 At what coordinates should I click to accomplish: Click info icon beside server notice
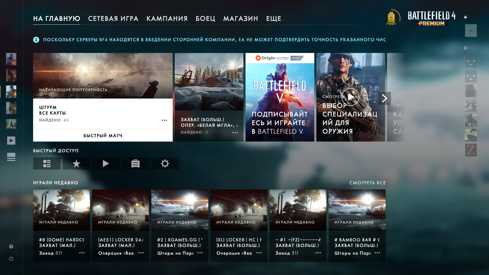tap(36, 40)
